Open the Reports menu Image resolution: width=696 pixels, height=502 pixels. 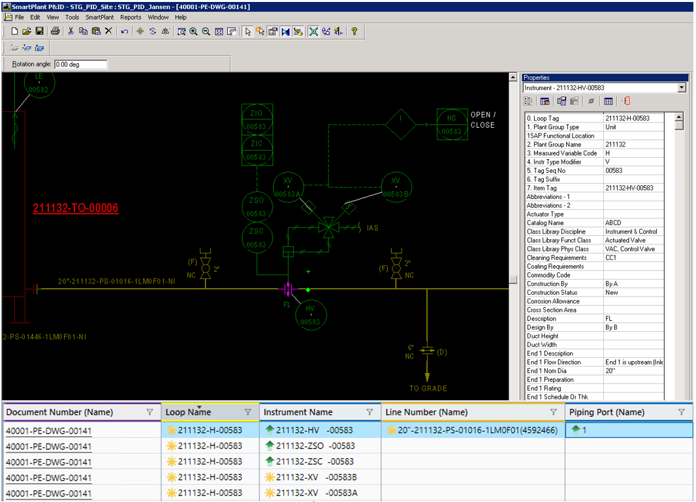tap(131, 17)
